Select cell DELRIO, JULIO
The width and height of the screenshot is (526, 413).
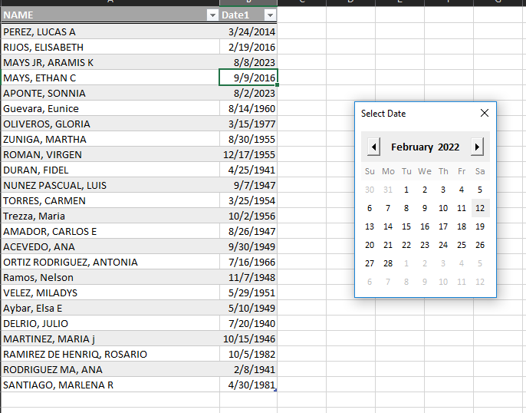(x=110, y=324)
